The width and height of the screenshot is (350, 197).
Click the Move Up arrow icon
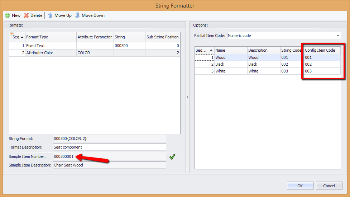(x=50, y=15)
